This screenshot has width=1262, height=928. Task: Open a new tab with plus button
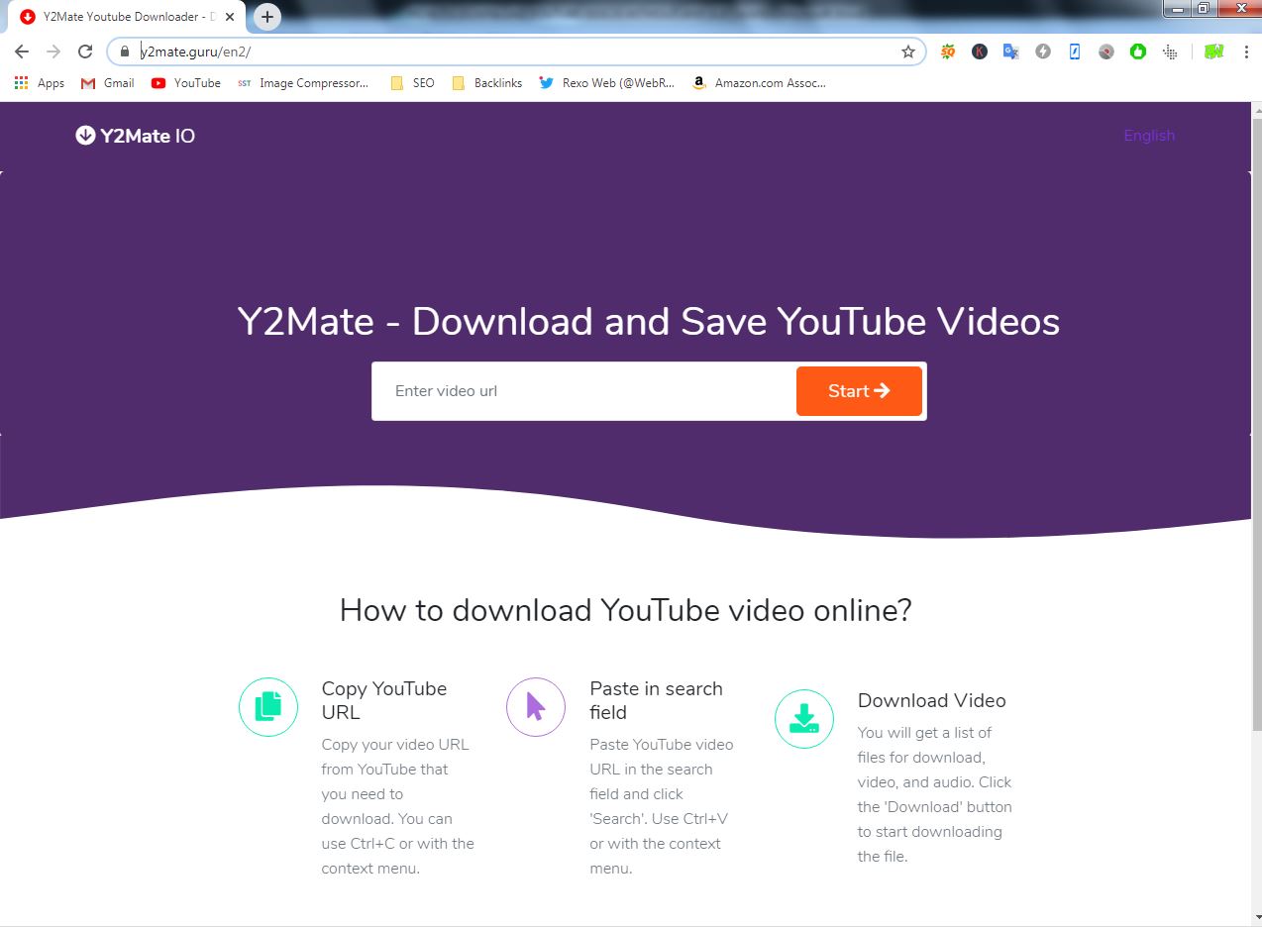click(267, 17)
